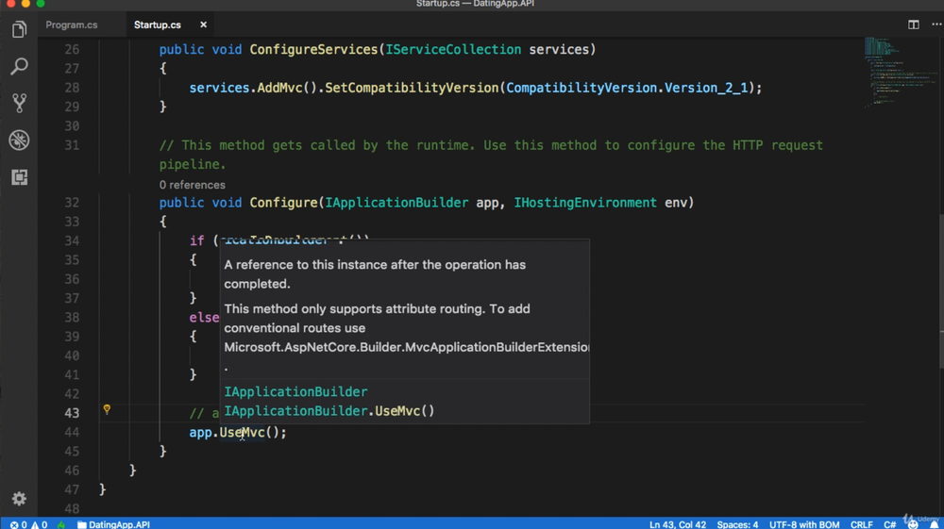944x529 pixels.
Task: Open the Extensions view in activity bar
Action: (19, 177)
